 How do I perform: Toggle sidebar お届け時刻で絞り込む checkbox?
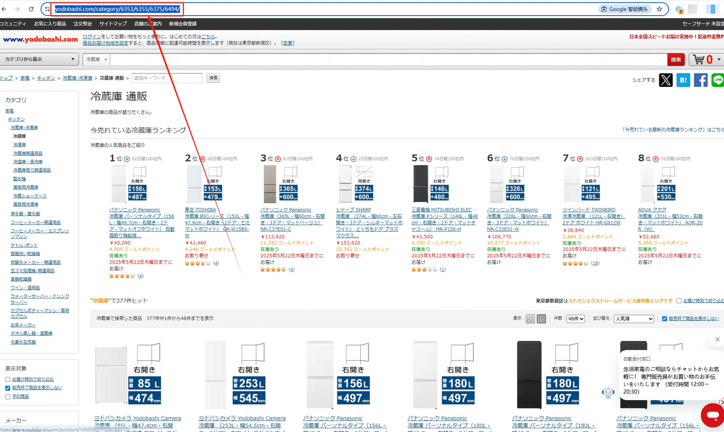[x=7, y=379]
